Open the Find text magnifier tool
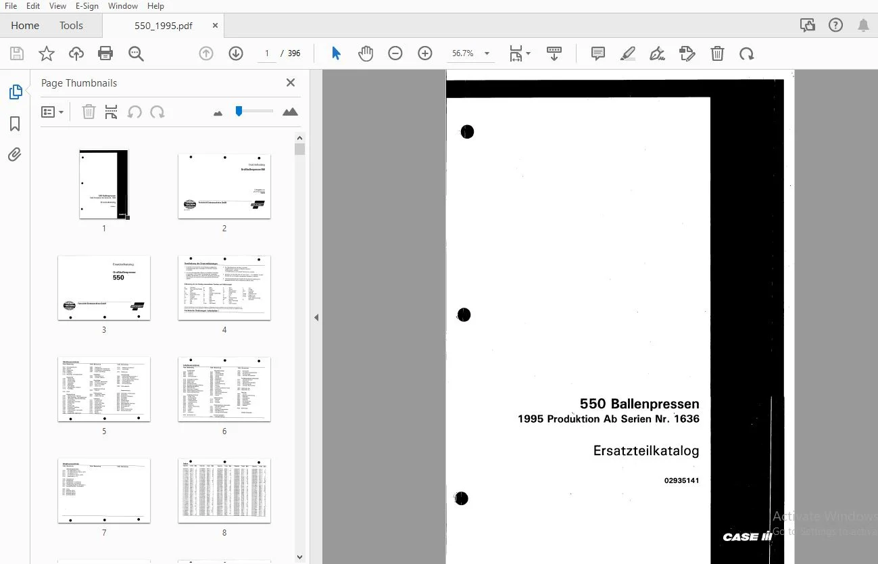878x564 pixels. (x=137, y=53)
